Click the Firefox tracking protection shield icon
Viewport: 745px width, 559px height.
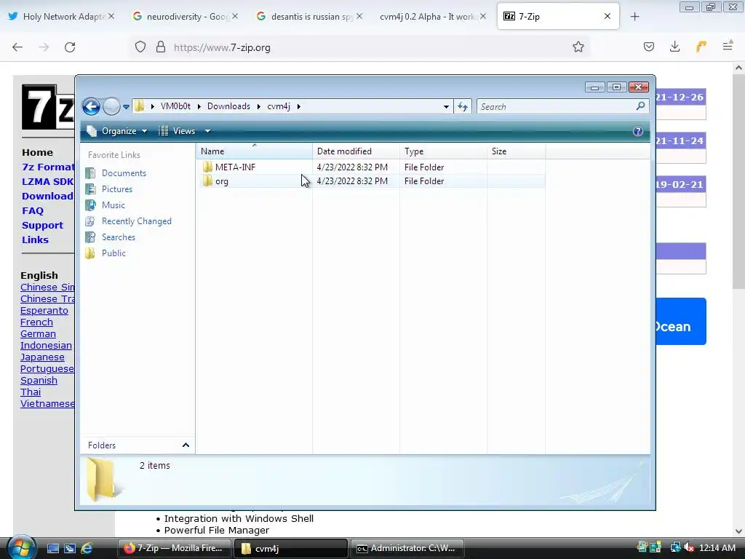click(140, 47)
